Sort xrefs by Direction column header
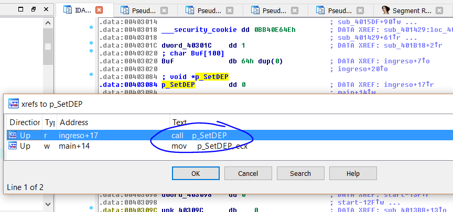This screenshot has width=453, height=212. pyautogui.click(x=25, y=122)
